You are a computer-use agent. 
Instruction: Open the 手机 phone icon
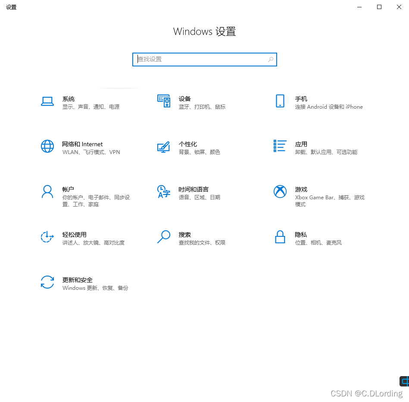pyautogui.click(x=280, y=101)
